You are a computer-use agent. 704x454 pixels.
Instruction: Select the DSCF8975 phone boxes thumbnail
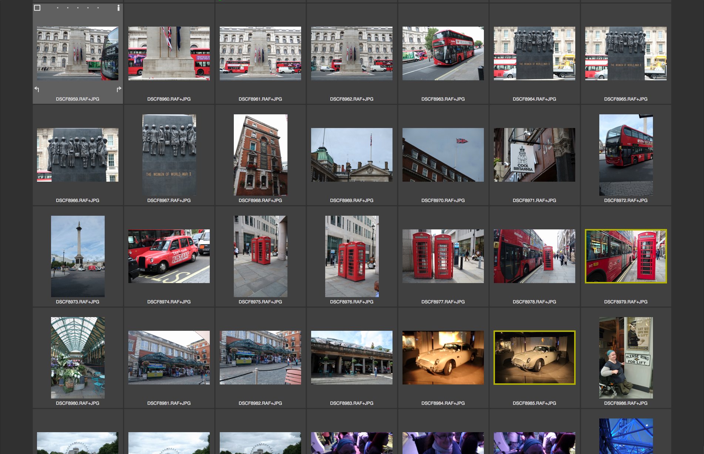pyautogui.click(x=260, y=256)
